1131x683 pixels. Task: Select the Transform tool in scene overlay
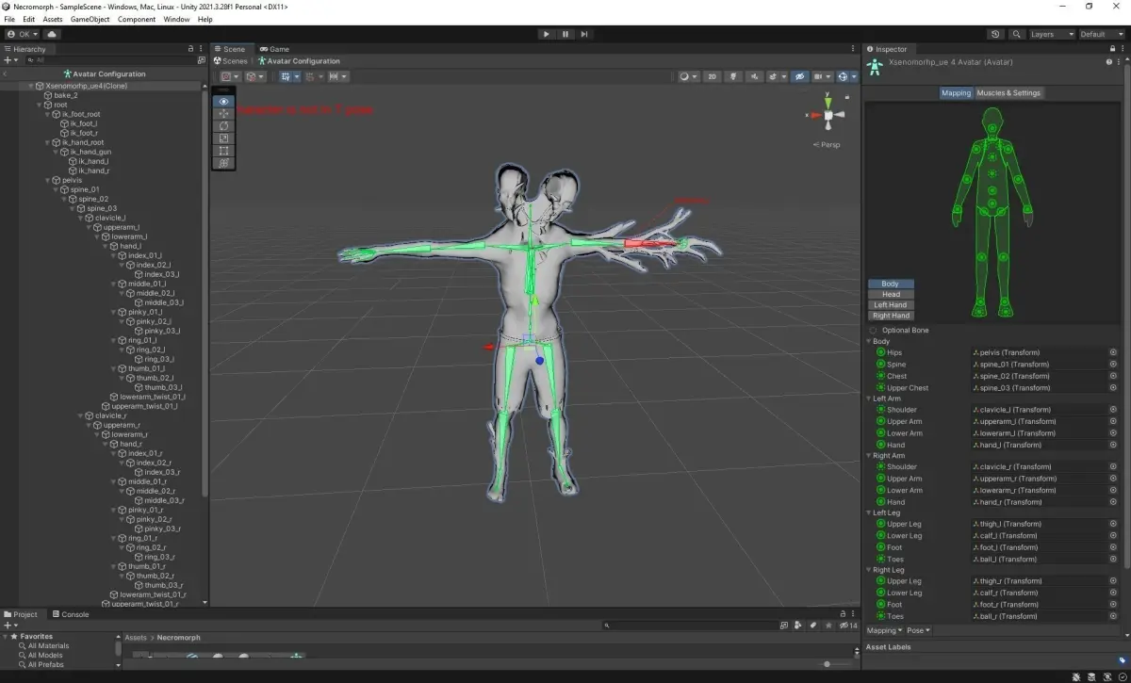click(223, 162)
